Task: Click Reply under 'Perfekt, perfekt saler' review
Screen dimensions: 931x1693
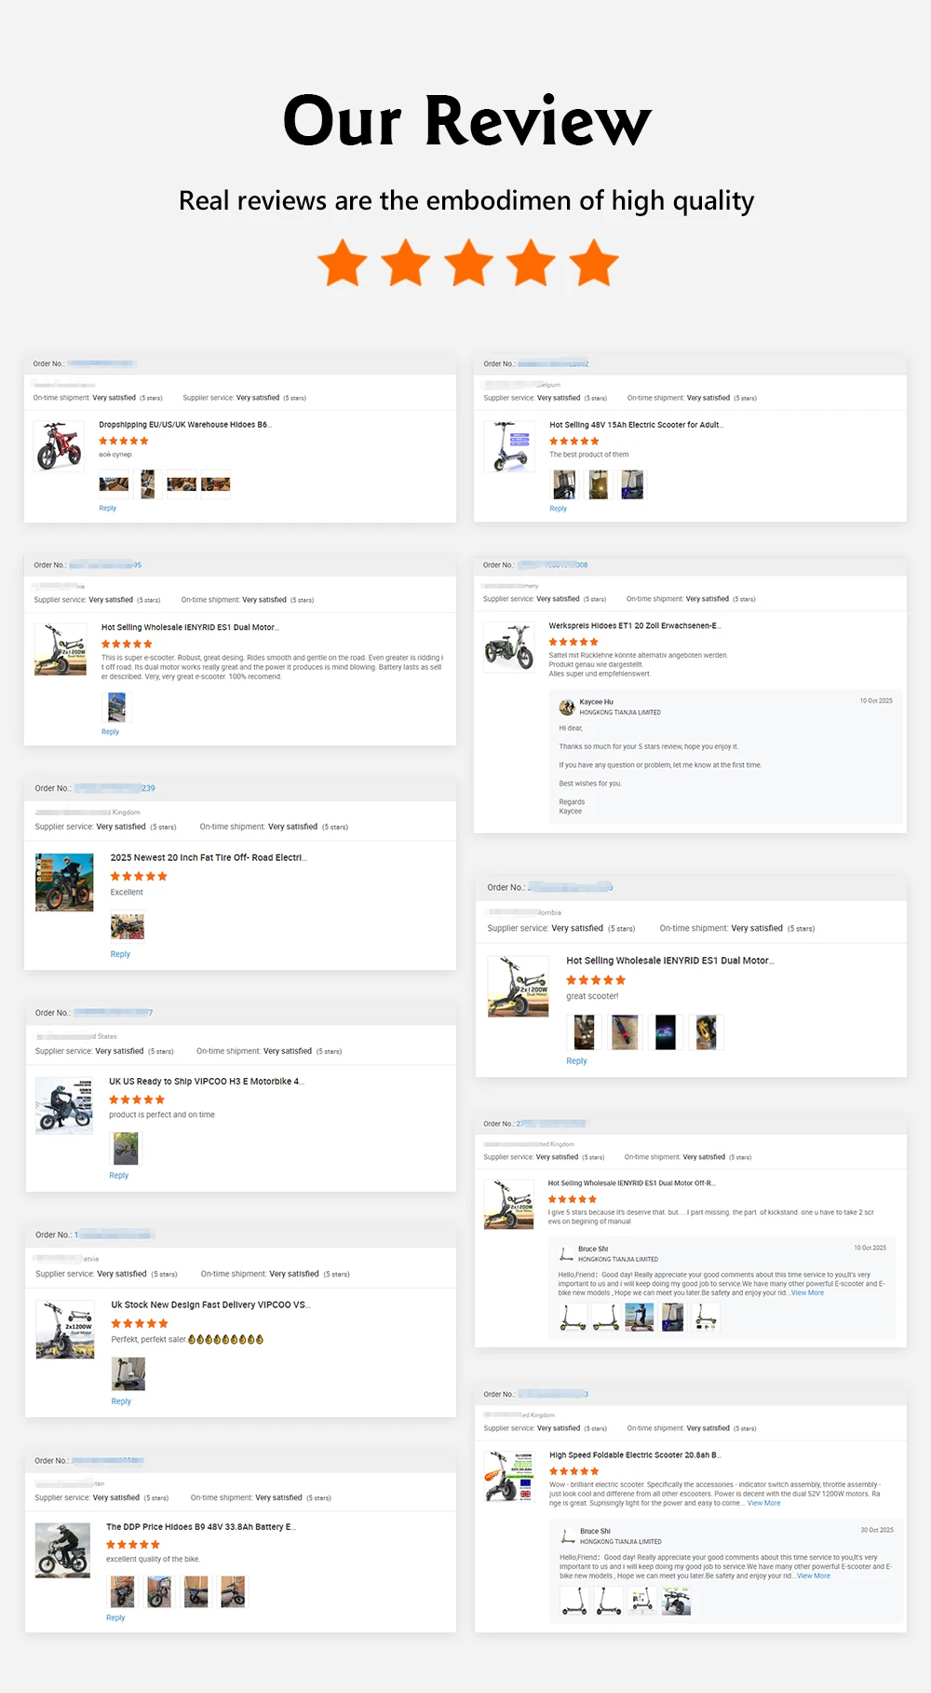Action: [121, 1401]
